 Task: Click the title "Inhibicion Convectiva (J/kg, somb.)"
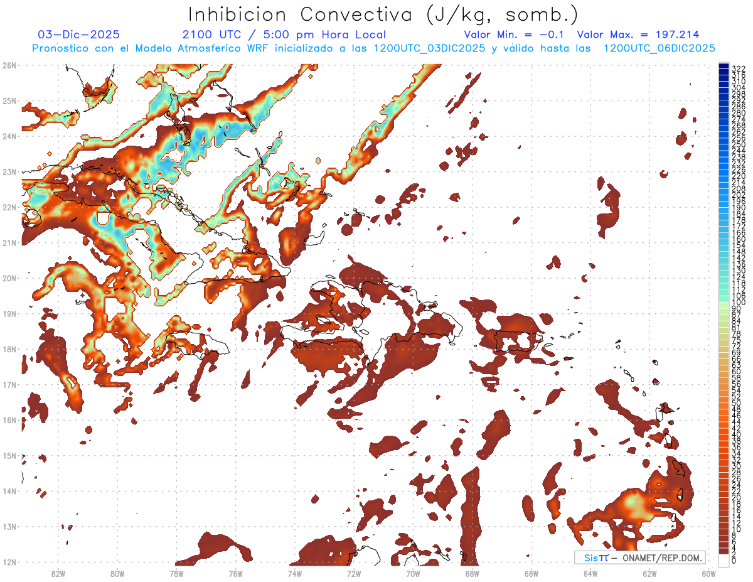383,15
